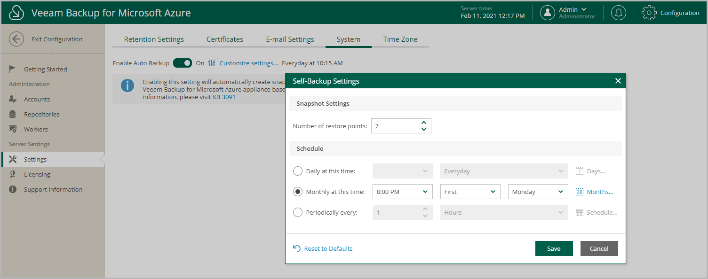Click the Customize settings sliders icon

[212, 63]
